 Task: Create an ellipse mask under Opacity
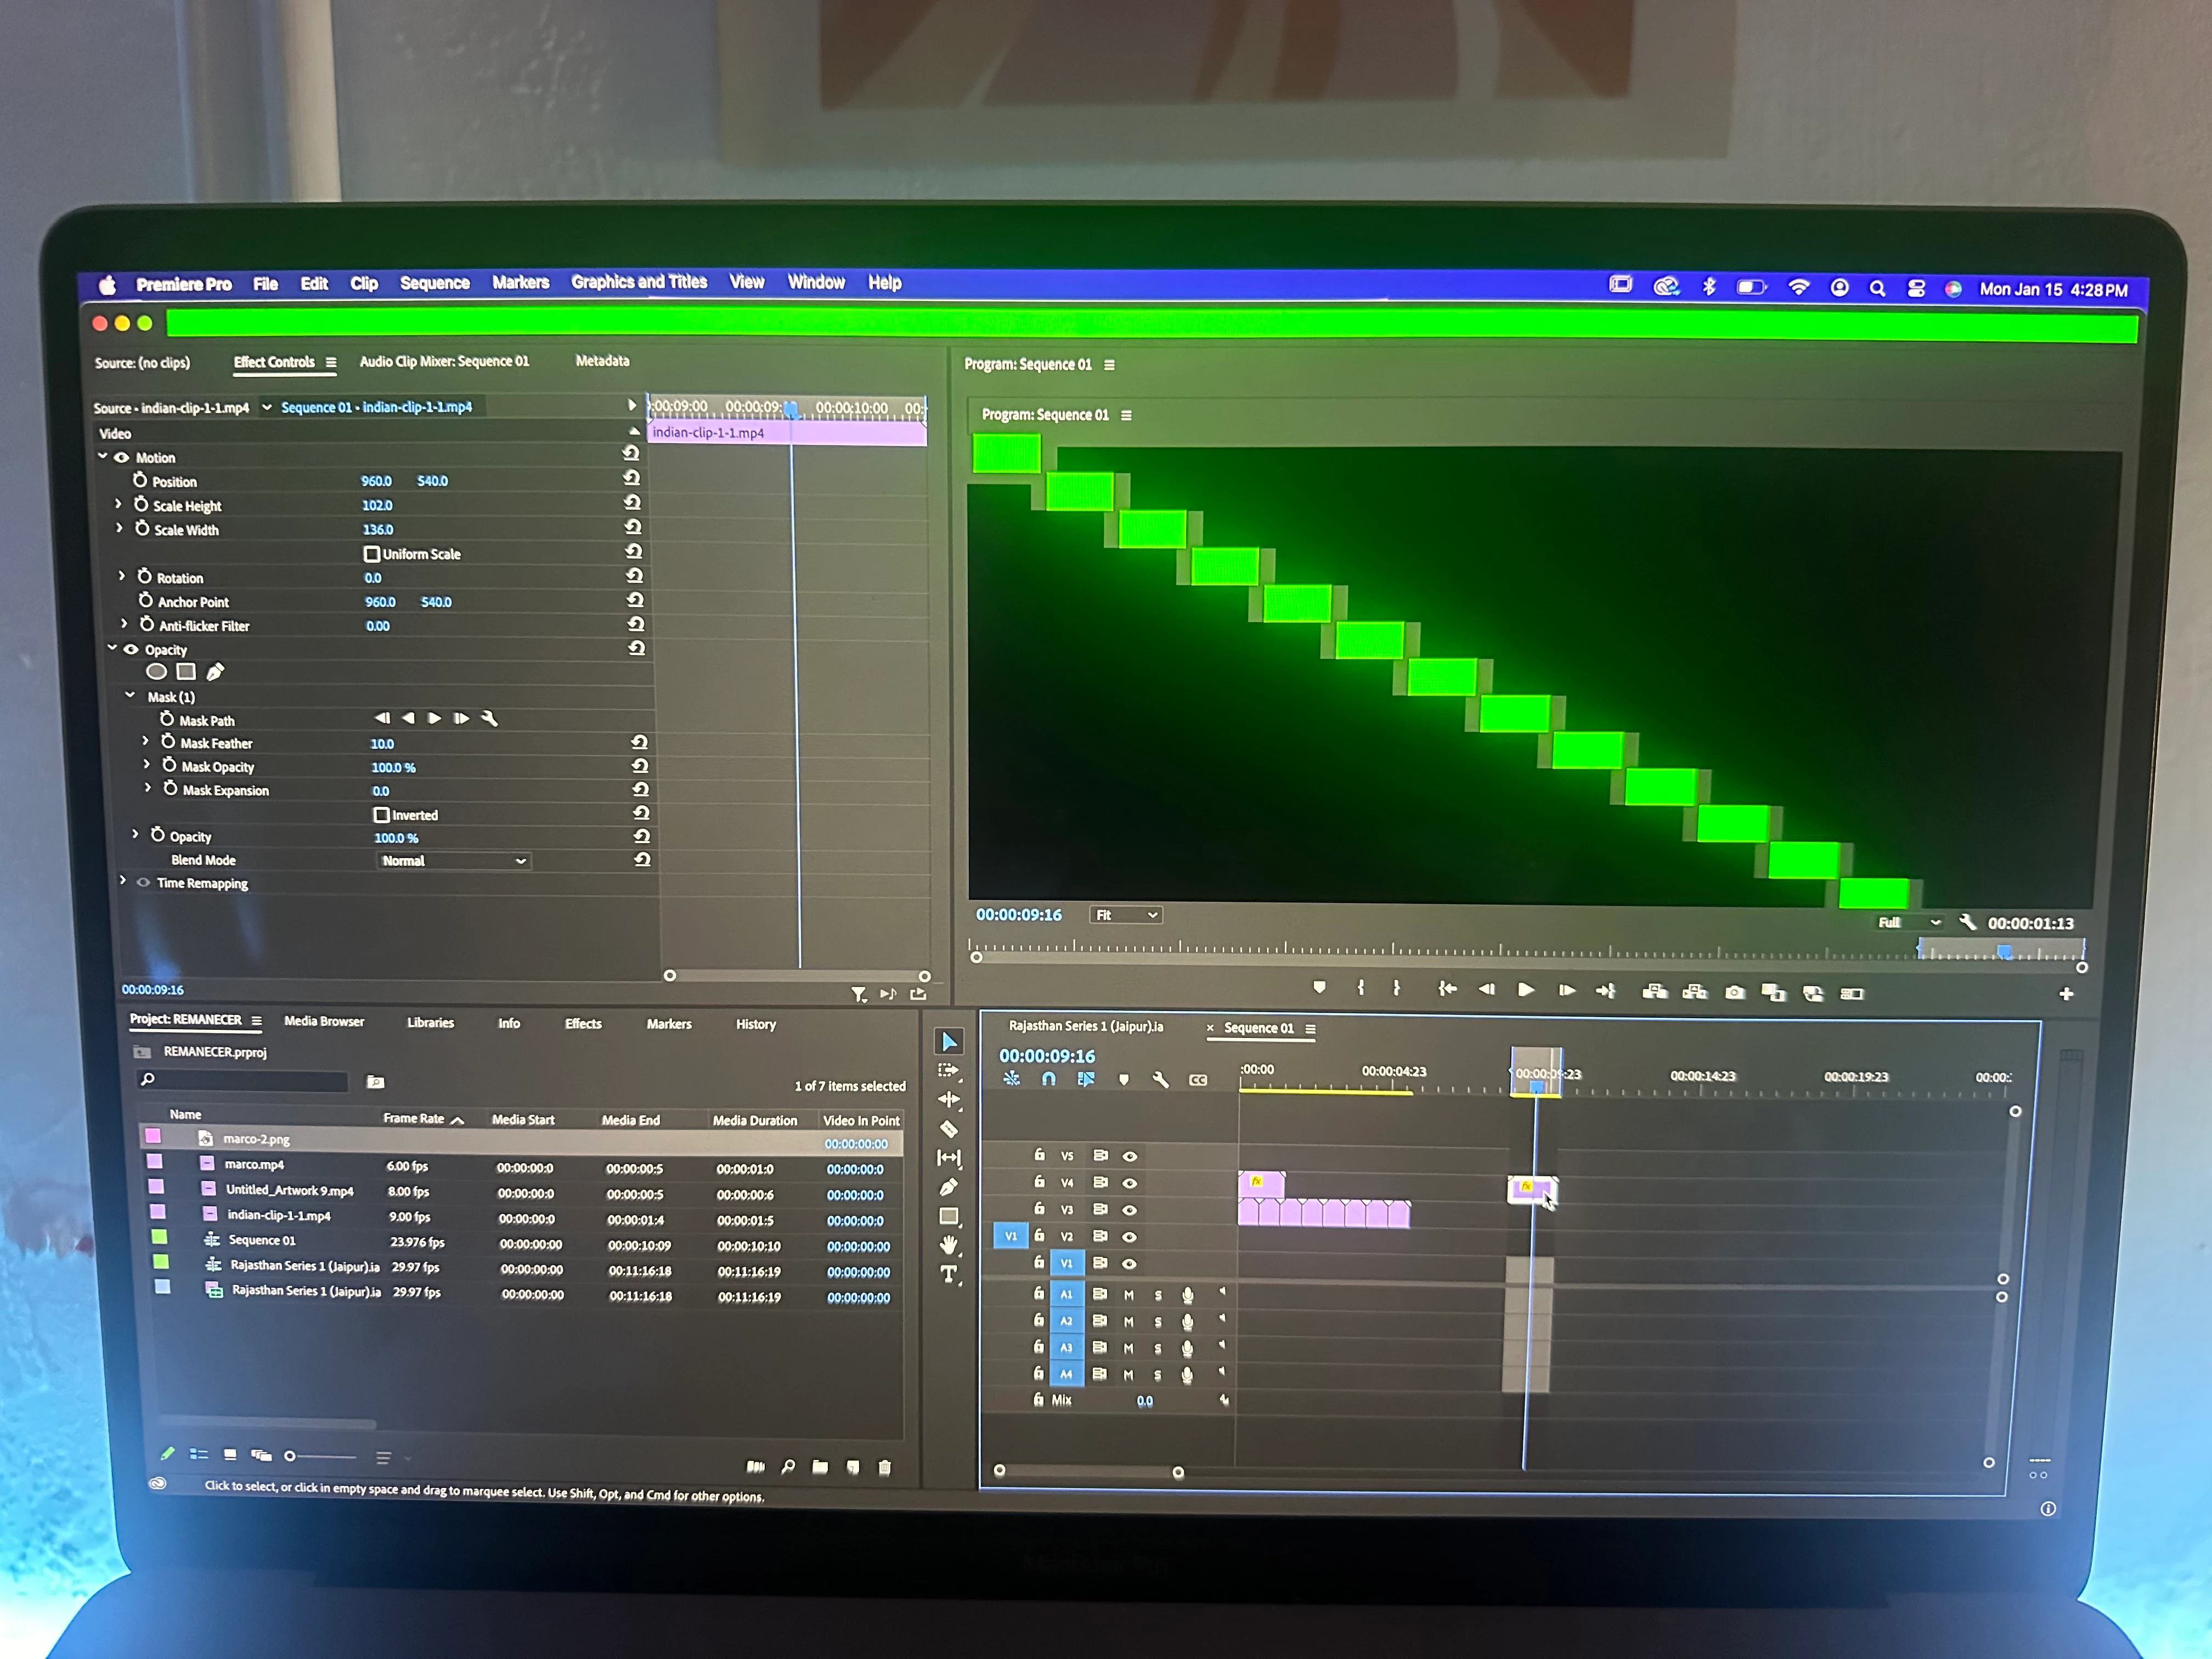[x=157, y=672]
